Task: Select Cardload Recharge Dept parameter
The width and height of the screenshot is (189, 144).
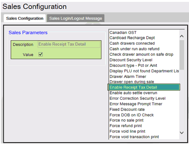Action: coord(132,38)
